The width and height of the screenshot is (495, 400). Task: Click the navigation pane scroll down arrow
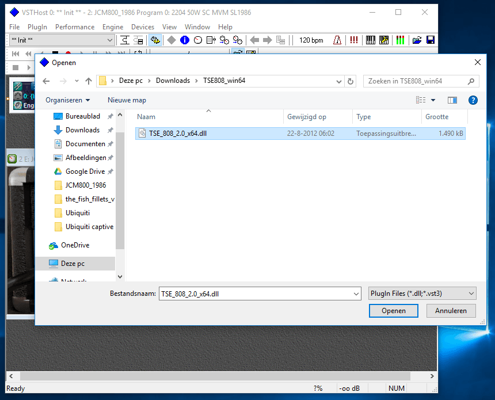pos(120,277)
